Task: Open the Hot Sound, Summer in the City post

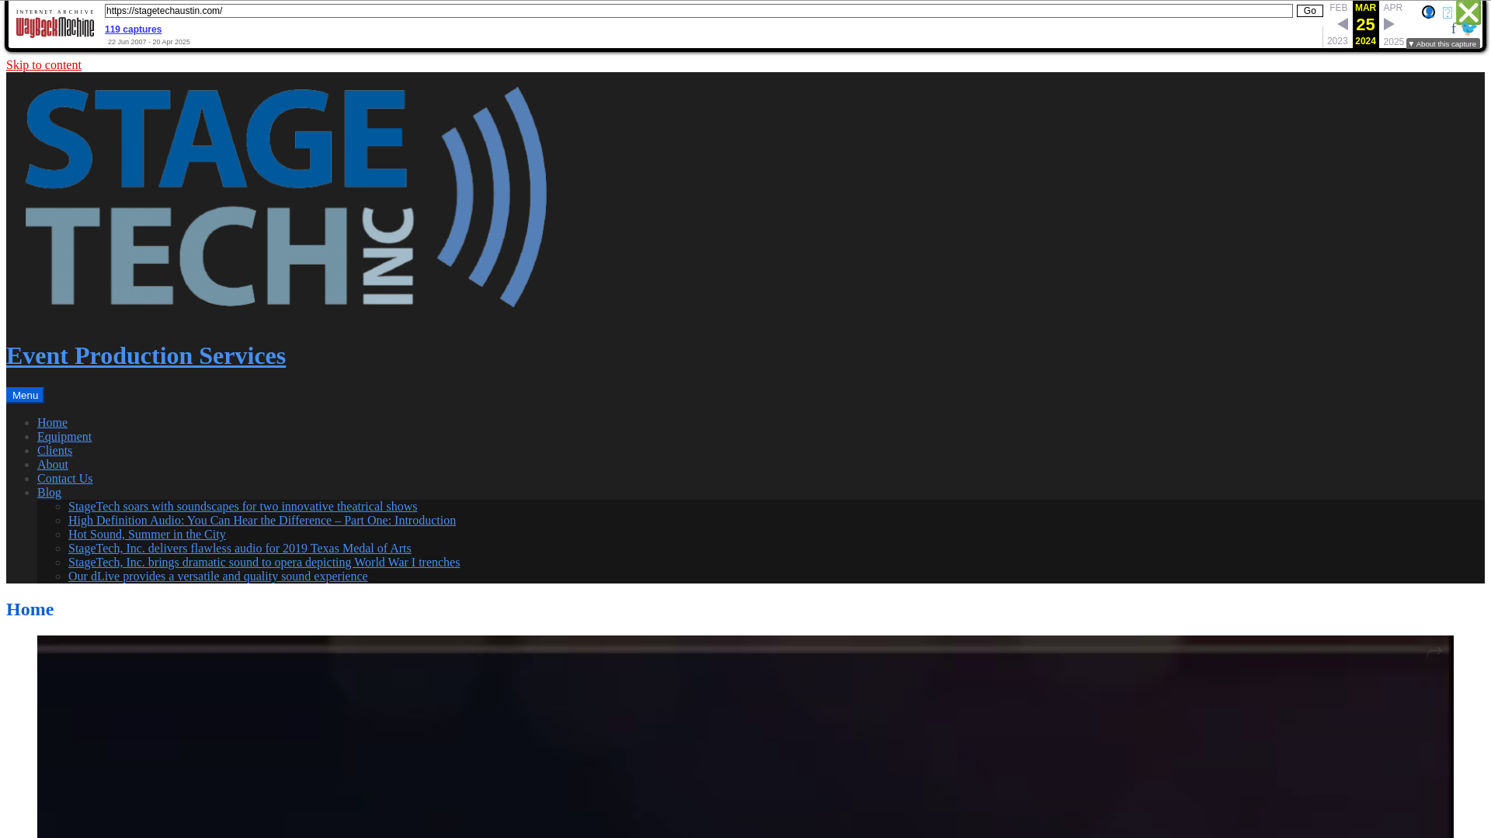Action: (x=147, y=535)
